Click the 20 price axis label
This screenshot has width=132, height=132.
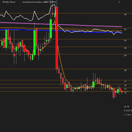(x=125, y=70)
